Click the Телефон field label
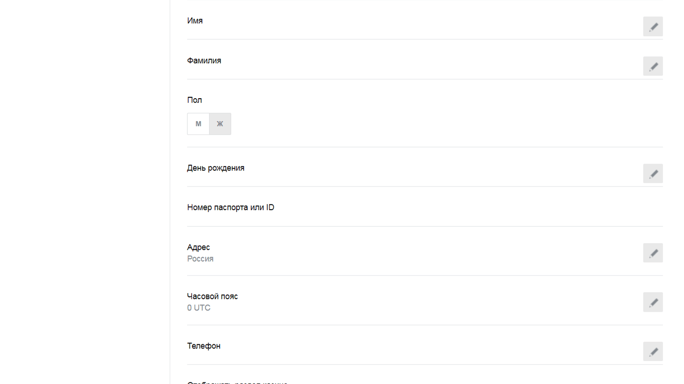Screen dimensions: 684x384 click(204, 346)
